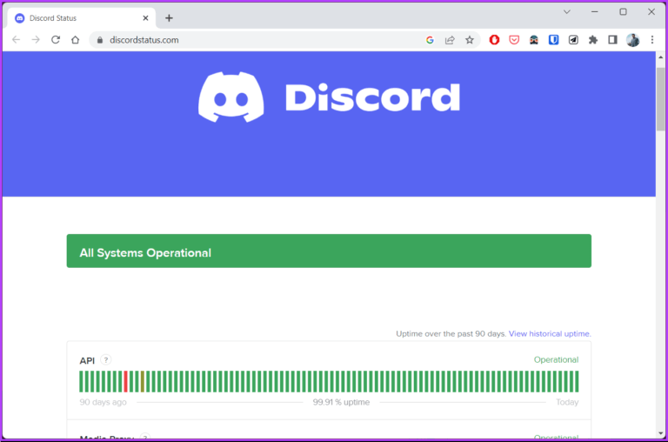
Task: Click the API Operational status text
Action: [x=556, y=359]
